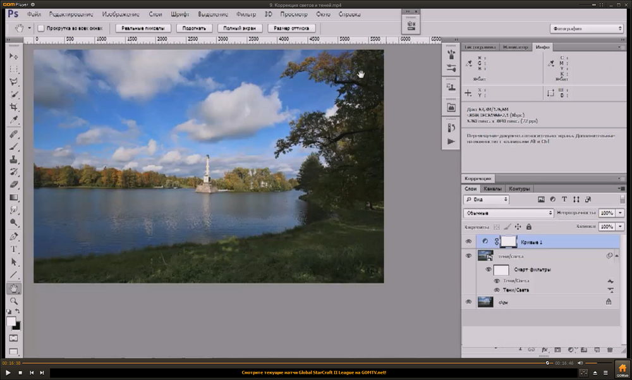Open the 'Фотография' workspace dropdown

pos(586,28)
